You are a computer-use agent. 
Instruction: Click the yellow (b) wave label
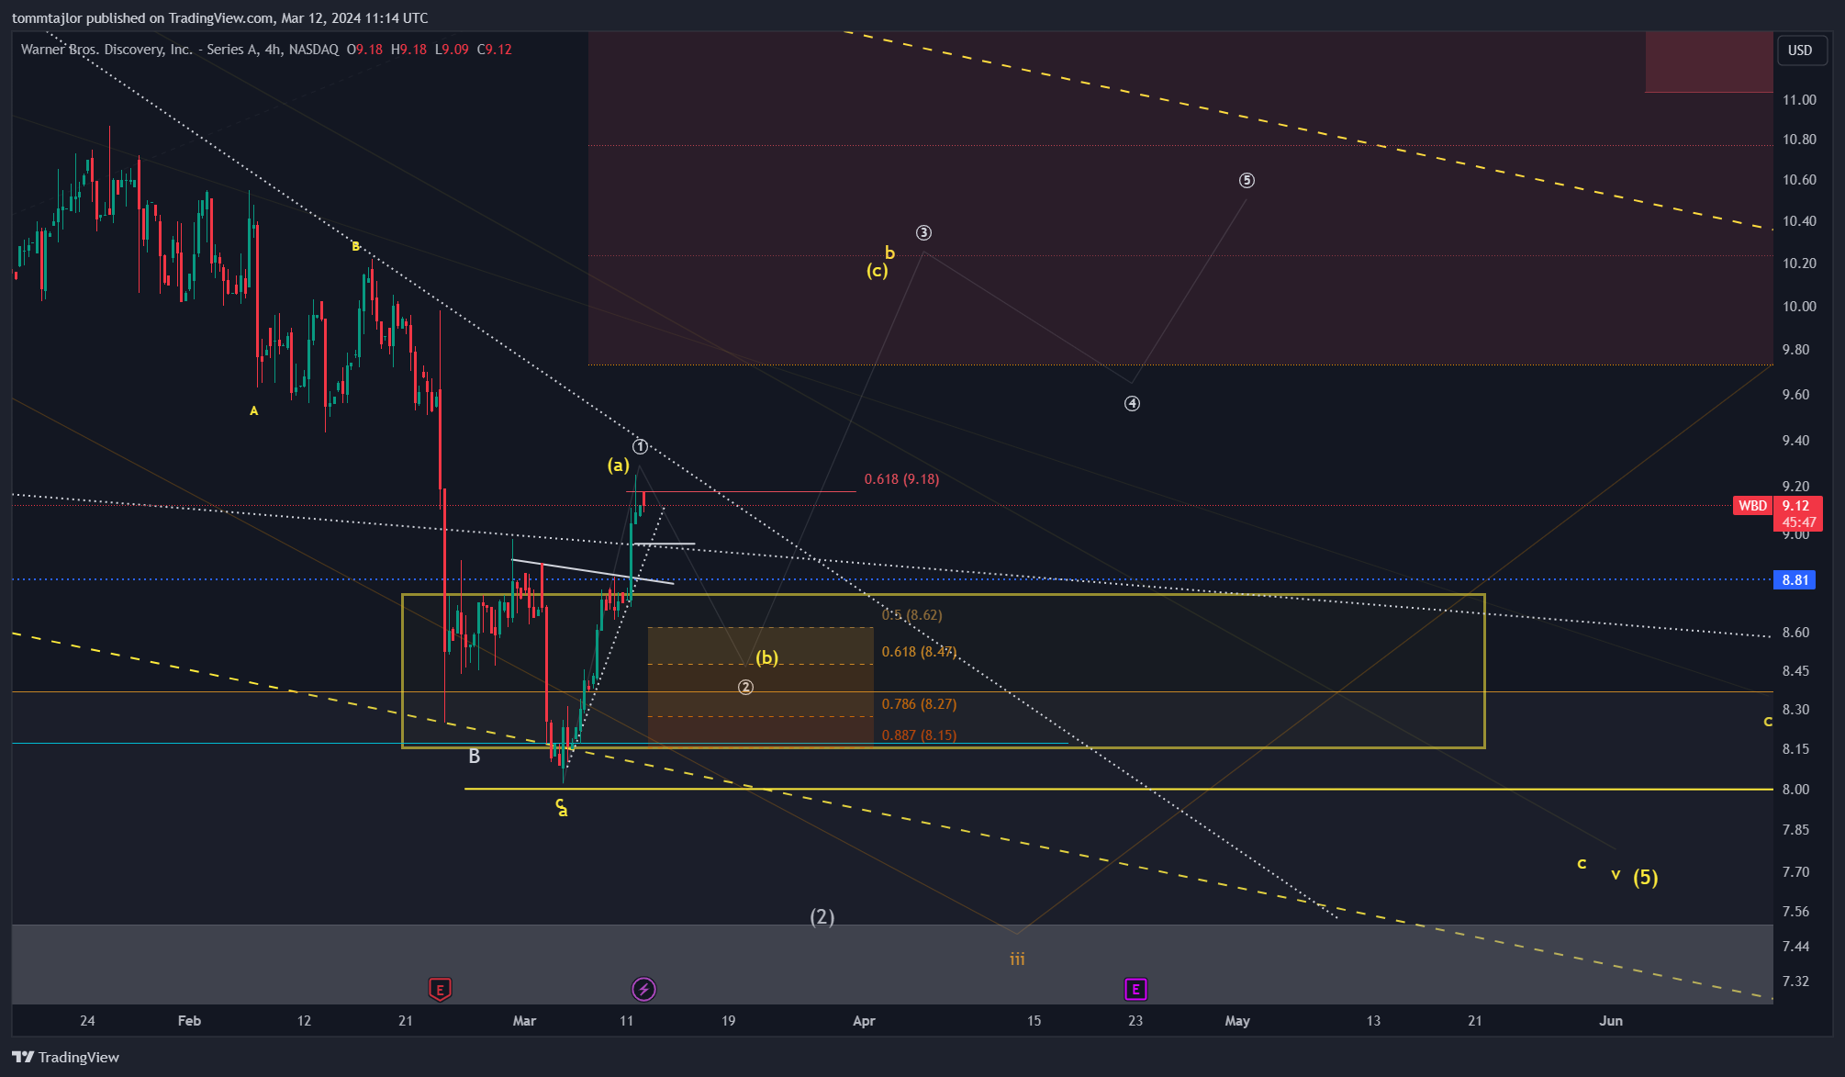click(767, 657)
